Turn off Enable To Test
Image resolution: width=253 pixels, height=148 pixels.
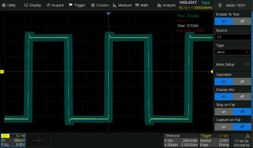[x=242, y=21]
